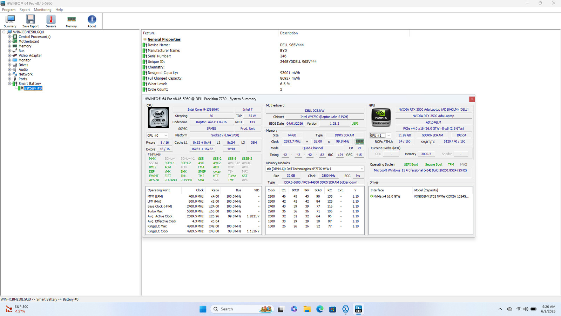The image size is (561, 316).
Task: Click the Ports tree icon
Action: click(x=15, y=79)
